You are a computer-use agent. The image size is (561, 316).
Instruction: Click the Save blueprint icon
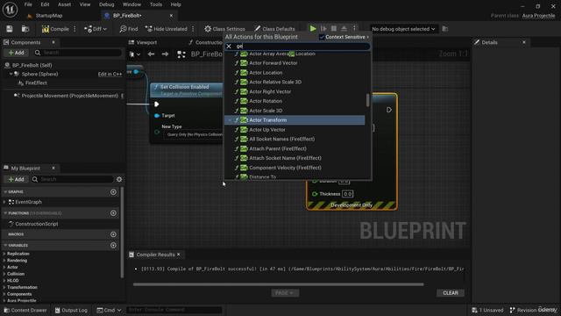[x=10, y=29]
